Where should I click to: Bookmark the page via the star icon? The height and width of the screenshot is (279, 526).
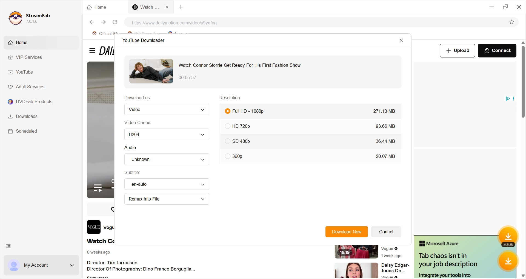tap(512, 22)
